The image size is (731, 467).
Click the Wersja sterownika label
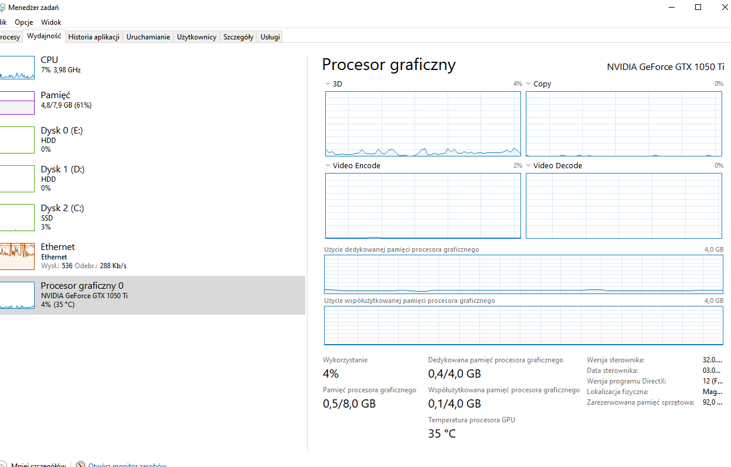tap(616, 360)
